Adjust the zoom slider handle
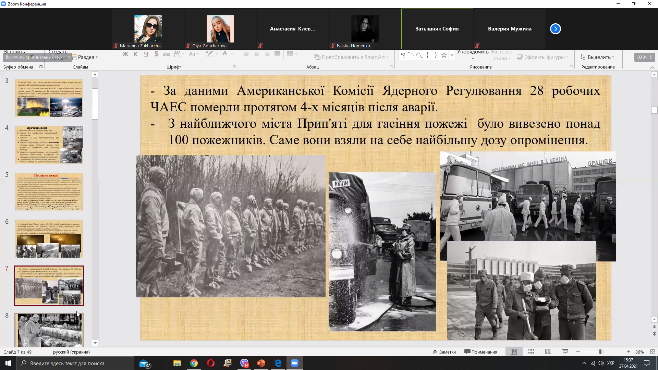Viewport: 658px width, 370px height. click(600, 352)
